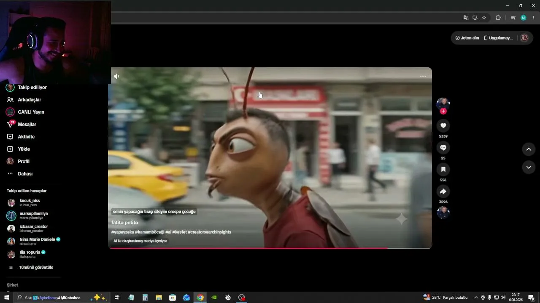Open the Windows notification center

pyautogui.click(x=532, y=298)
